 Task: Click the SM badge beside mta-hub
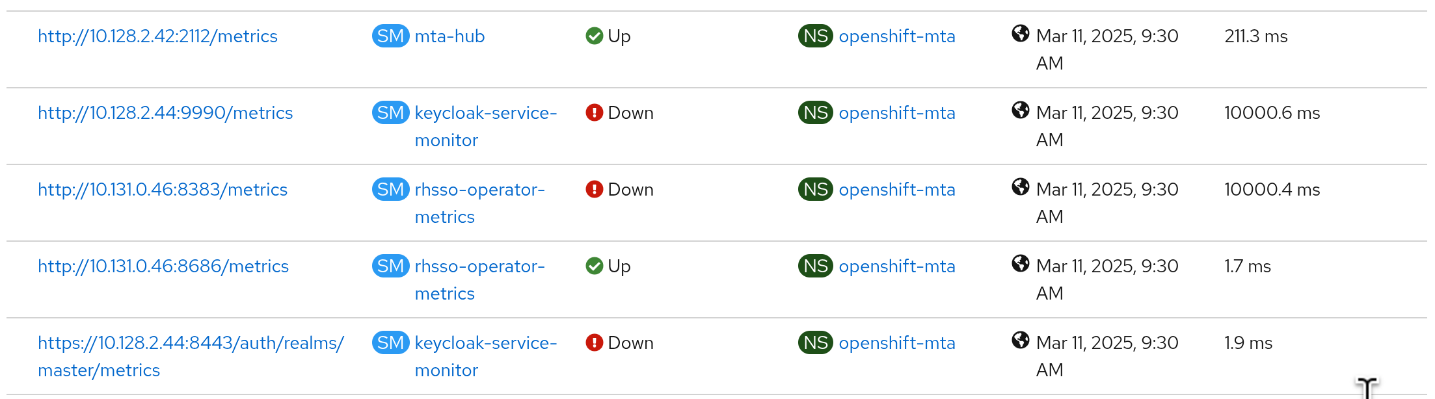(390, 36)
